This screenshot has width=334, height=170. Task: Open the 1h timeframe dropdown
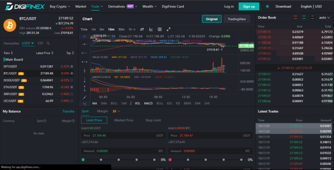[x=132, y=29]
